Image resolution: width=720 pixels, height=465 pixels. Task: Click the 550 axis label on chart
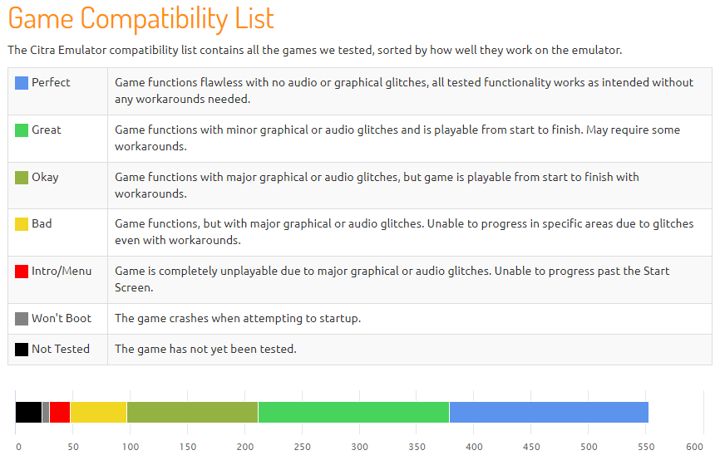tap(646, 447)
